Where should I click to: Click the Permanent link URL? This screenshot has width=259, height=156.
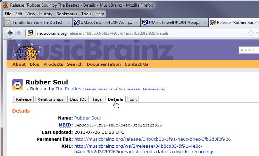(x=152, y=139)
